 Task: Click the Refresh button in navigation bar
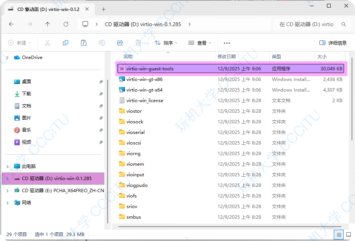coord(66,24)
